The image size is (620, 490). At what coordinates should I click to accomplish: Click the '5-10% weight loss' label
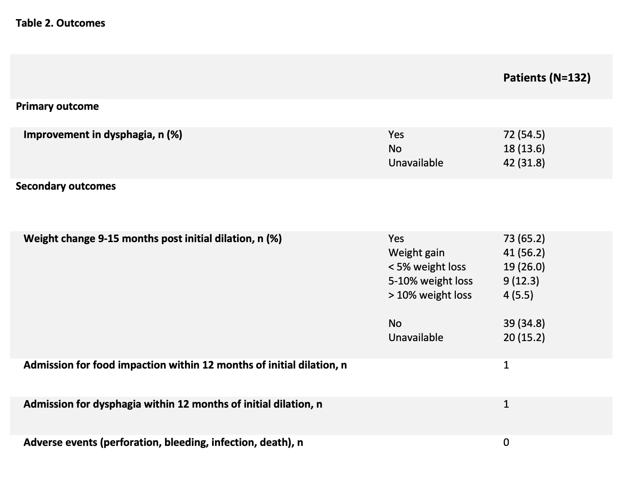point(430,281)
